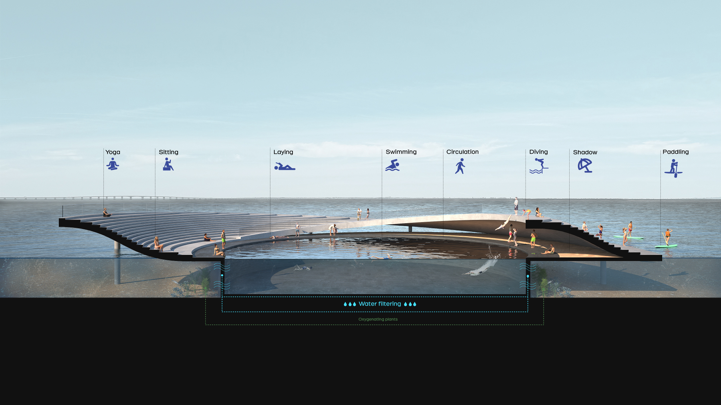Select the Circulation walking person icon
721x405 pixels.
click(x=460, y=166)
